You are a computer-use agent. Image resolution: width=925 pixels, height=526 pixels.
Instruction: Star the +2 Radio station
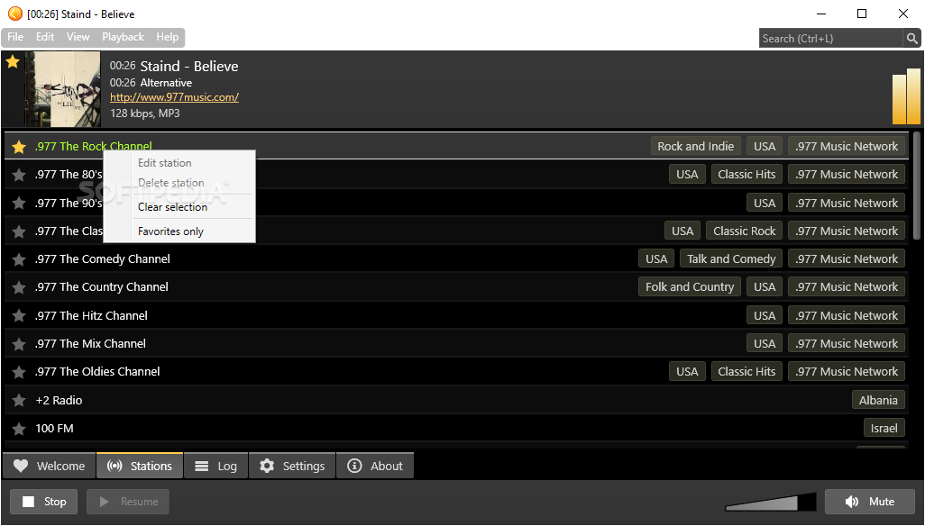19,401
